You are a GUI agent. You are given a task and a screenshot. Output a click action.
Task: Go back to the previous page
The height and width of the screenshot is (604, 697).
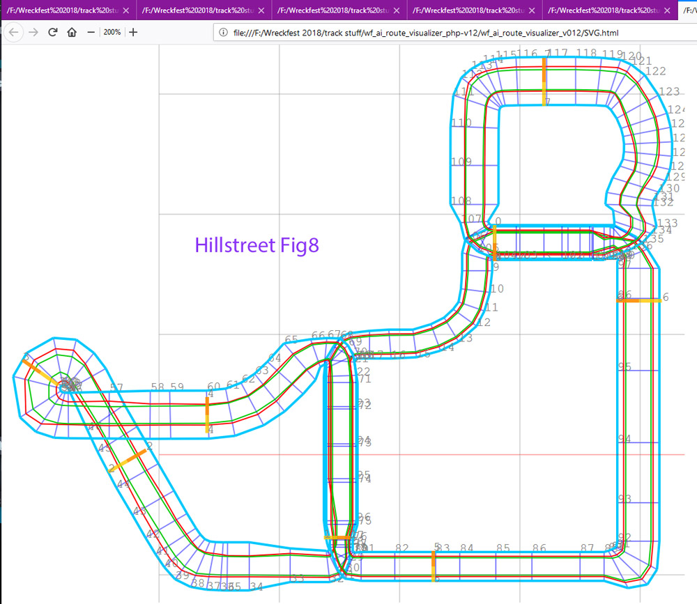(x=14, y=33)
